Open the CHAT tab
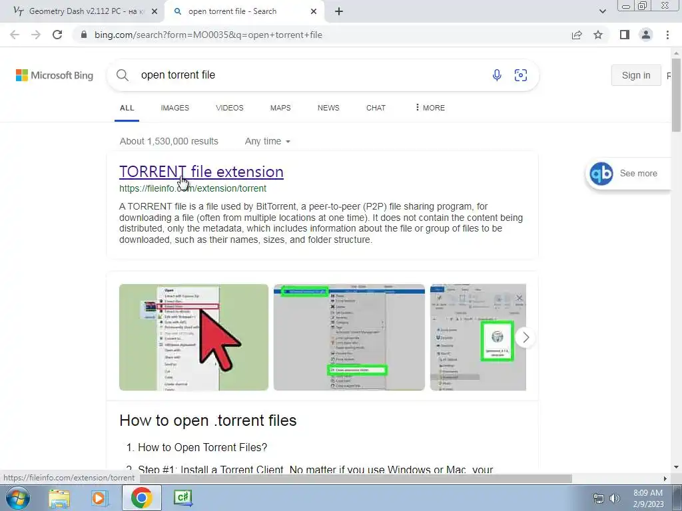The width and height of the screenshot is (682, 511). 376,108
